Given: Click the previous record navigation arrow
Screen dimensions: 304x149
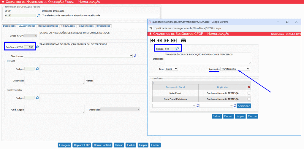Looking at the screenshot, I should [x=159, y=41].
